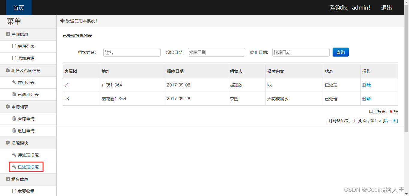This screenshot has width=409, height=196.
Task: Click the report content 天花板漏水
Action: click(278, 99)
